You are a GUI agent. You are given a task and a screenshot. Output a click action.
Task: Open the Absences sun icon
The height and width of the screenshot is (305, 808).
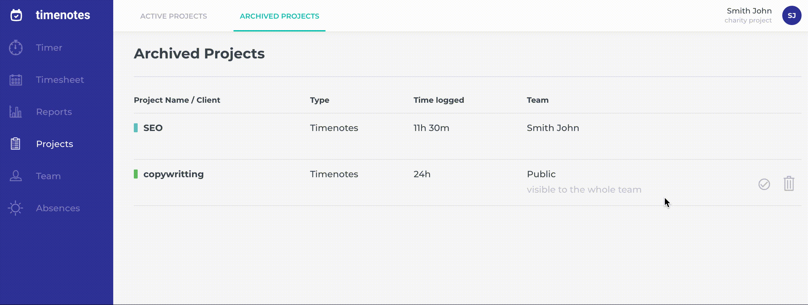point(15,208)
